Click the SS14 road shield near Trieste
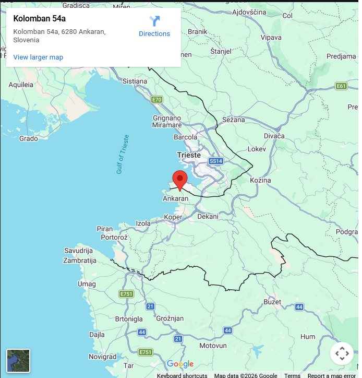The image size is (362, 378). point(216,161)
